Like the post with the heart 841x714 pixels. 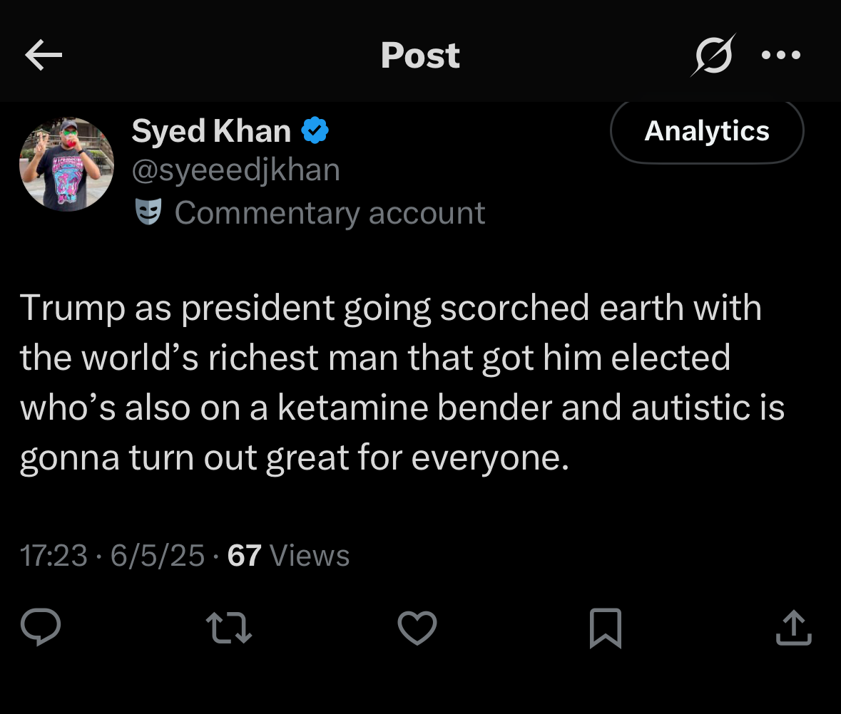click(x=417, y=628)
